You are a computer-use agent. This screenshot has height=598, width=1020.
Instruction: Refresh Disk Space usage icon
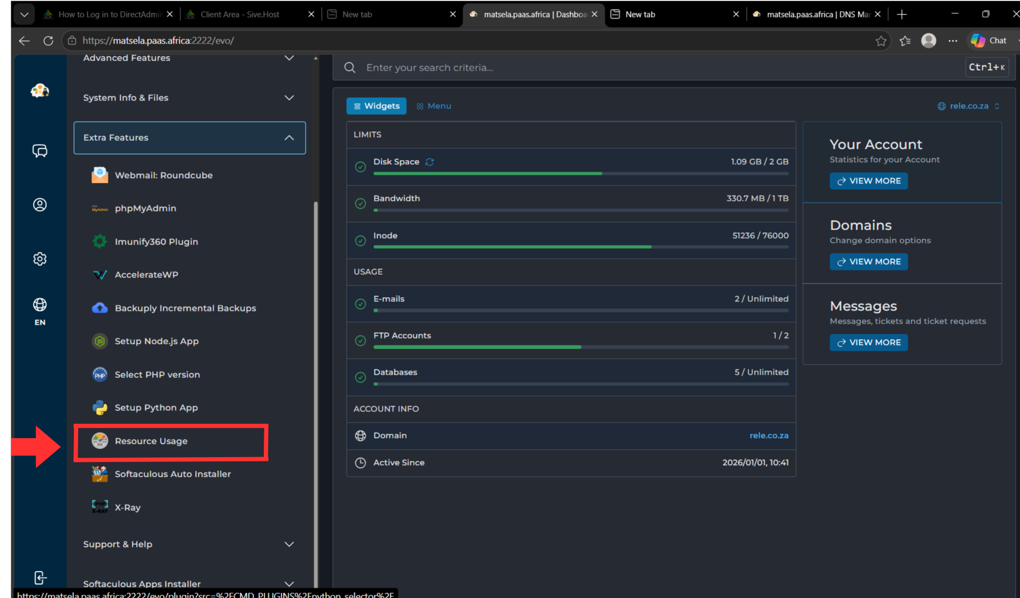(x=430, y=162)
